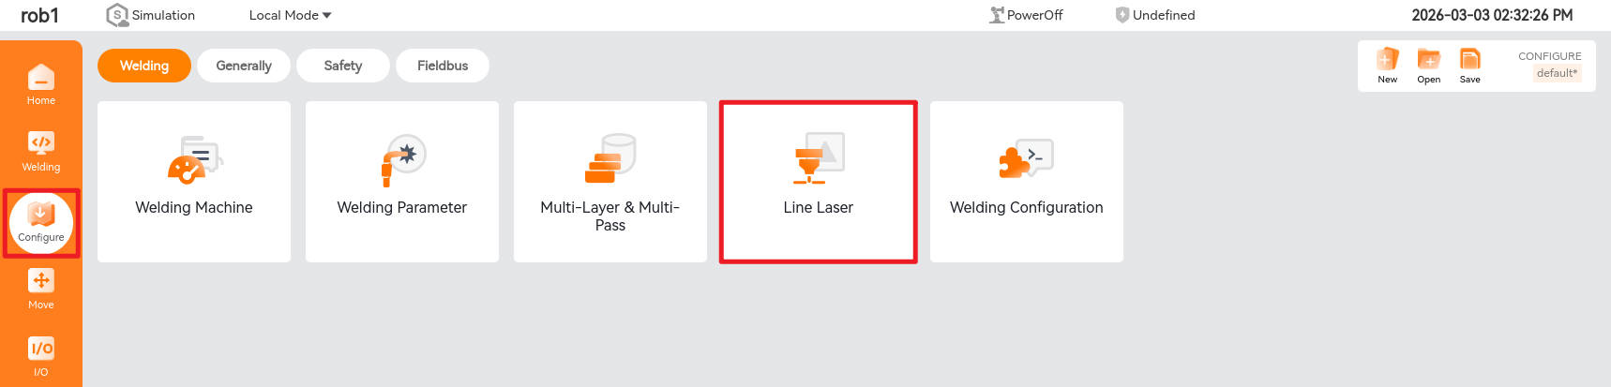Viewport: 1611px width, 387px height.
Task: Open the Welding Parameter tile
Action: 402,182
